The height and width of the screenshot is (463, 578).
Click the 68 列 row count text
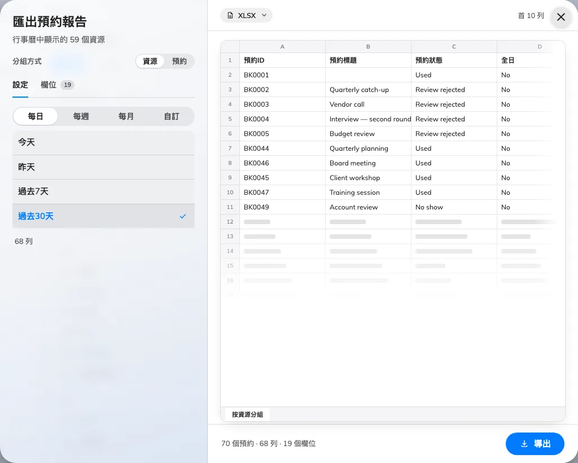pyautogui.click(x=24, y=242)
